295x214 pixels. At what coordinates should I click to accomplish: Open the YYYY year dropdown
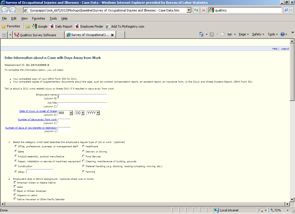(98, 113)
